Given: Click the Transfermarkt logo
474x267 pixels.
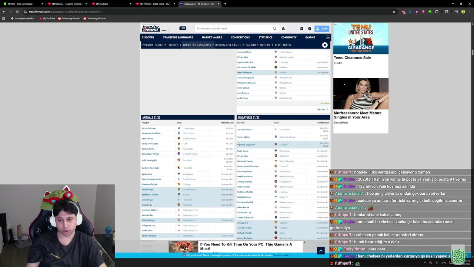Looking at the screenshot, I should coord(151,28).
